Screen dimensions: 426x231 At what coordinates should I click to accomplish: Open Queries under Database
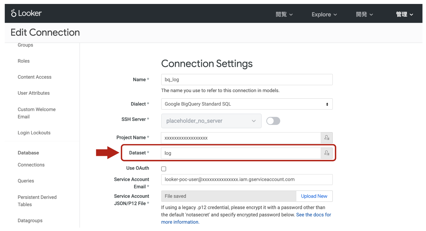pyautogui.click(x=26, y=181)
